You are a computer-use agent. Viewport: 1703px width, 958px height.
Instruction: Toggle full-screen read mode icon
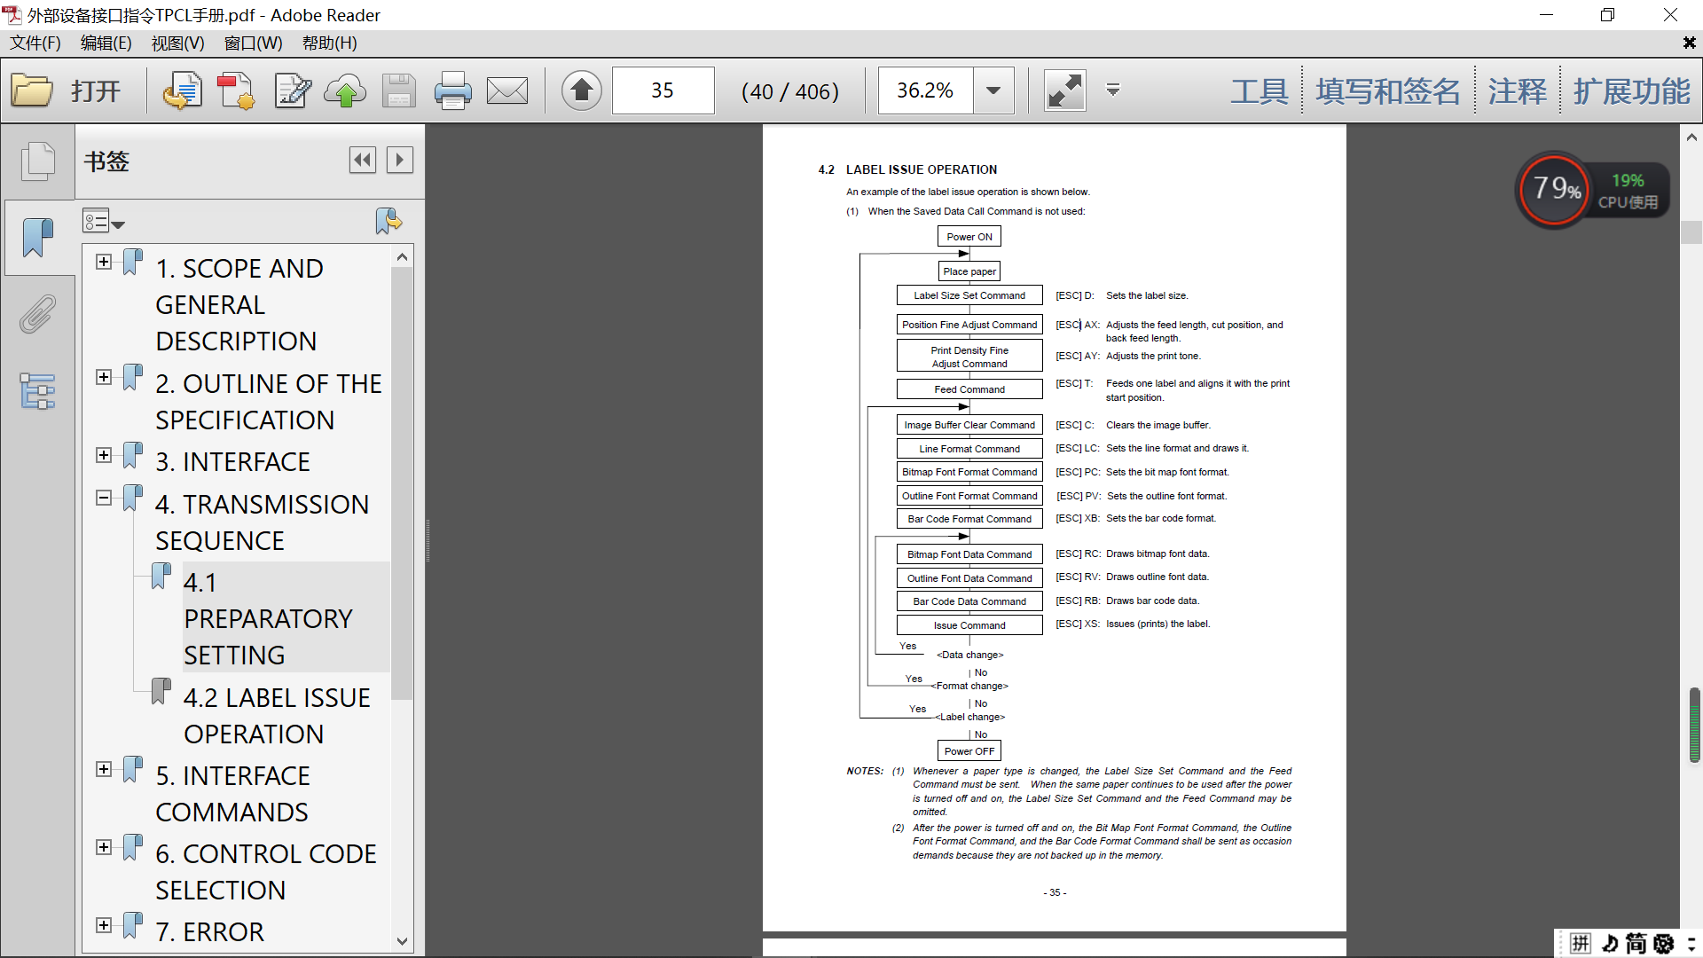(x=1064, y=90)
